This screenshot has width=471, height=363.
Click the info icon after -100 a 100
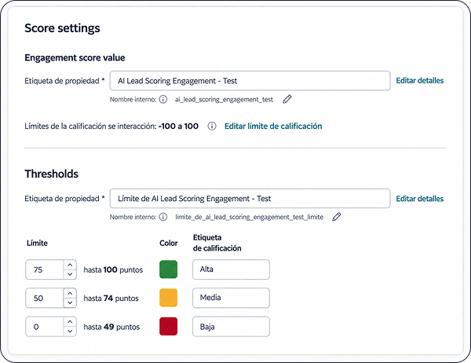click(212, 126)
